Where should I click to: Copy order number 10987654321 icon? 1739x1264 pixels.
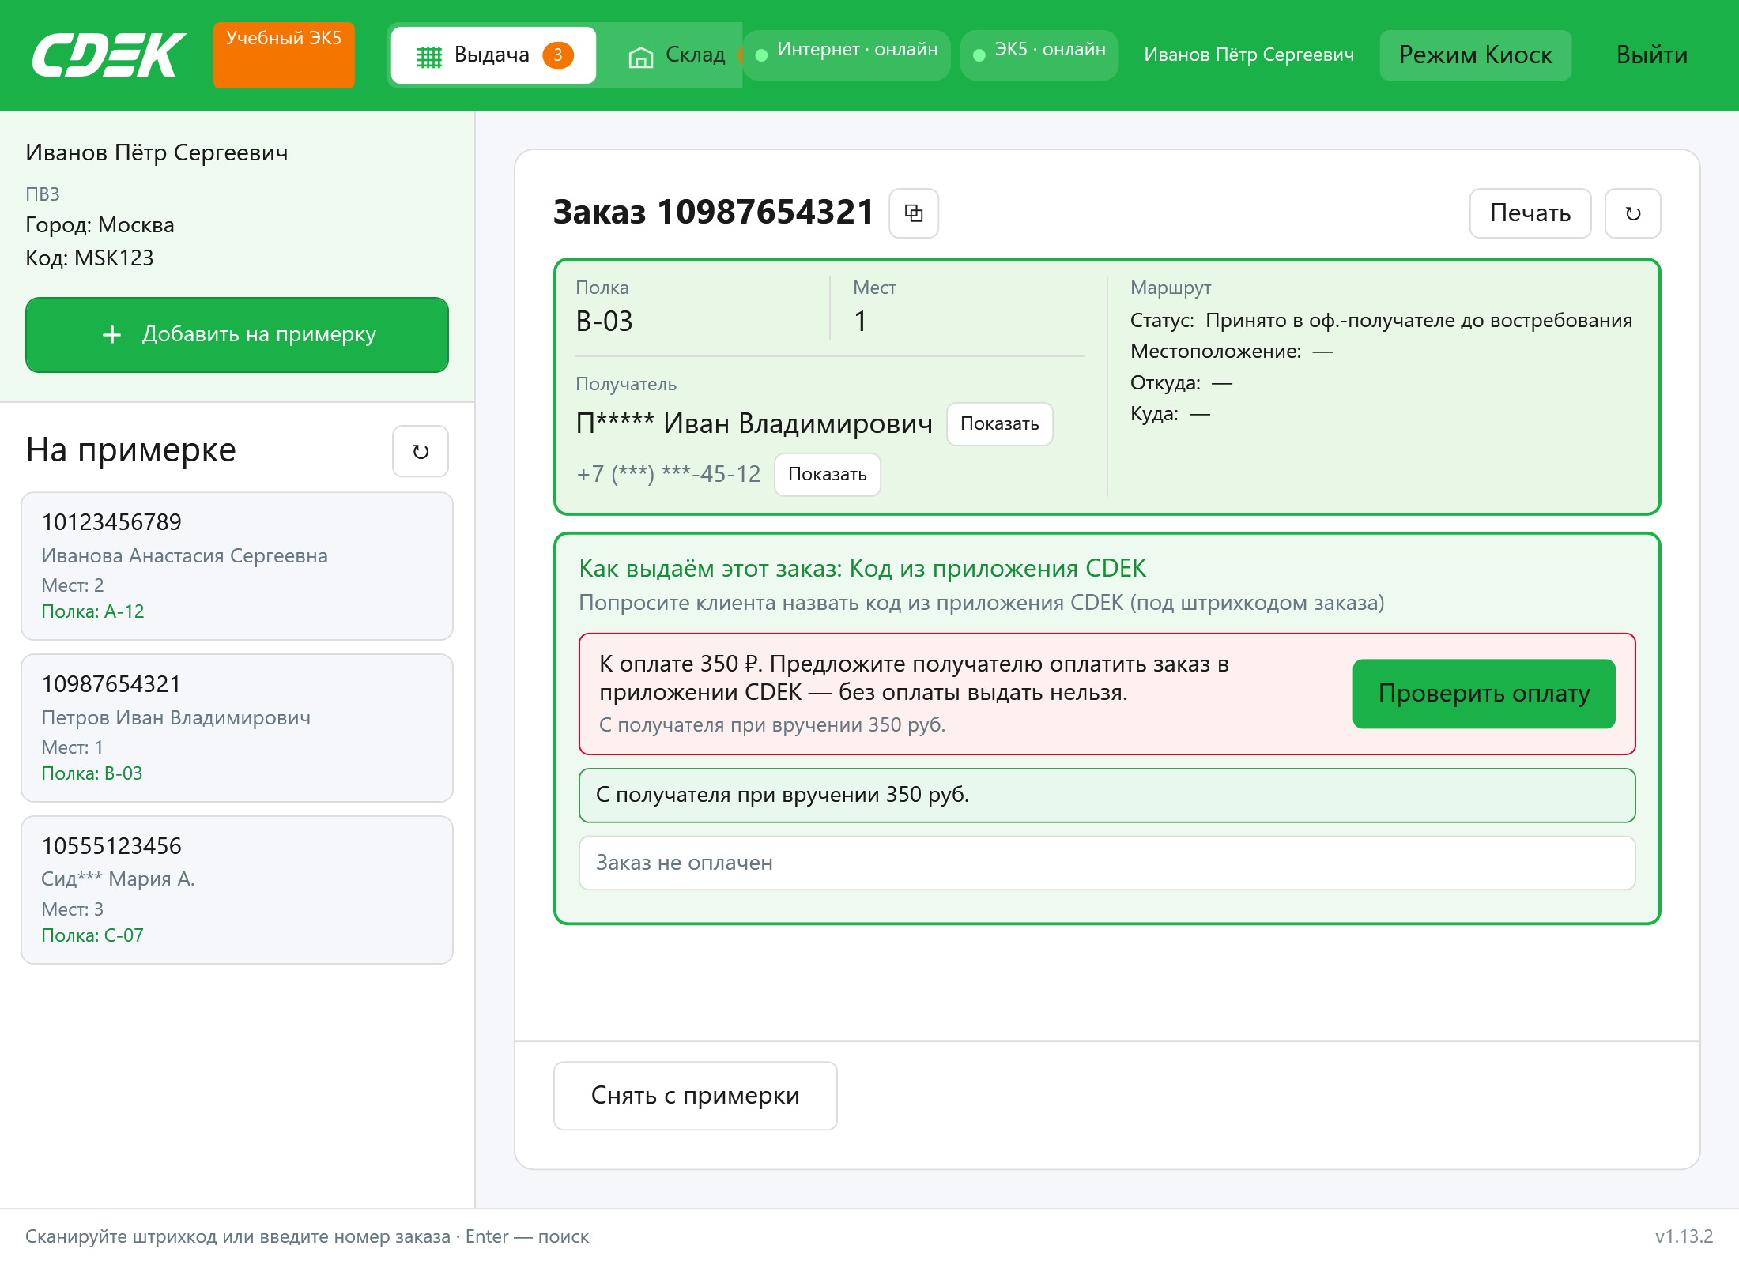[x=914, y=213]
